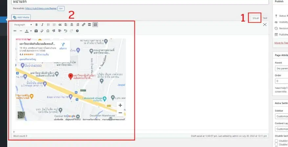Click the Revisions row in Publish box

[x=281, y=28]
